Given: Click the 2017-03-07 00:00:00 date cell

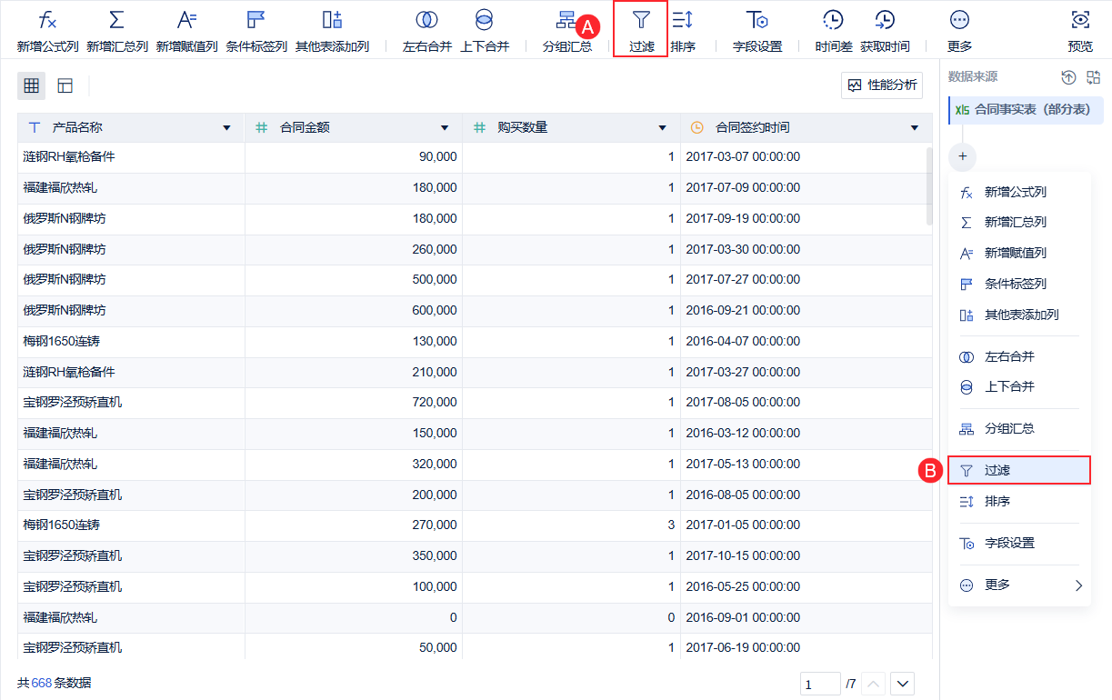Looking at the screenshot, I should [806, 157].
